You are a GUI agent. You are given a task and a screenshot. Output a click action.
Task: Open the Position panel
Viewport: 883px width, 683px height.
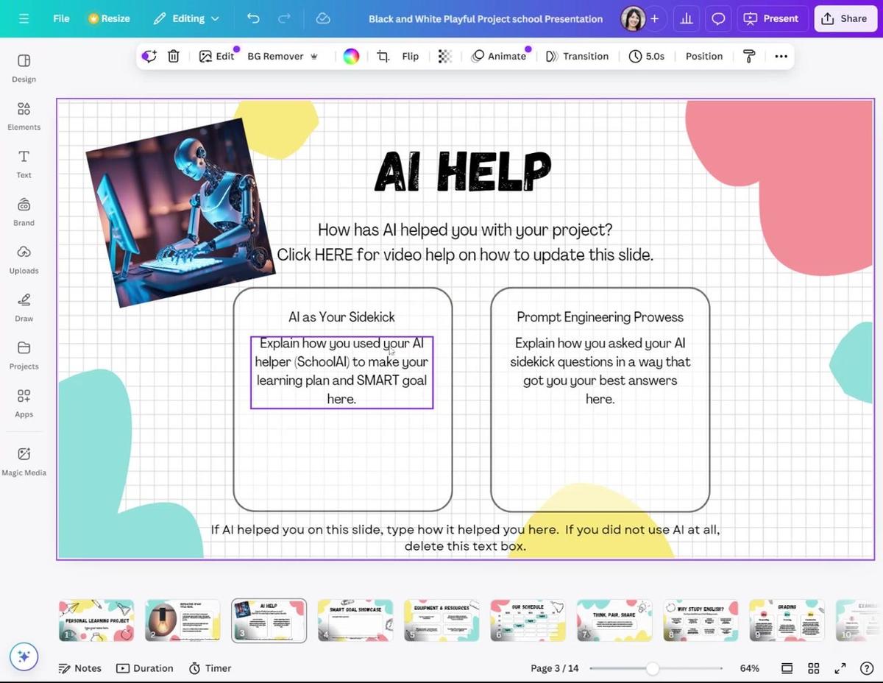pyautogui.click(x=704, y=56)
